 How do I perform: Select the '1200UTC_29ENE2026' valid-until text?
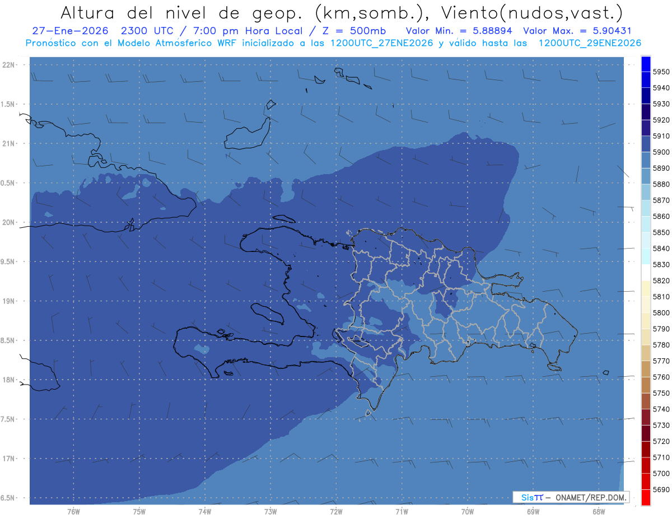590,43
